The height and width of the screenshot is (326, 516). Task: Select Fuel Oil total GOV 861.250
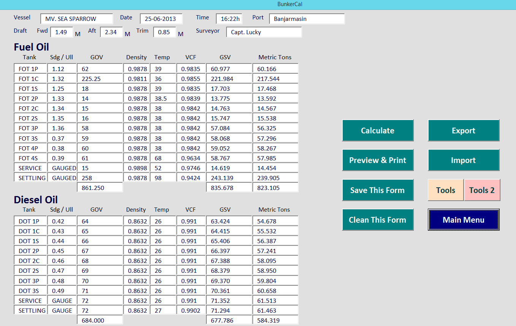[x=100, y=188]
